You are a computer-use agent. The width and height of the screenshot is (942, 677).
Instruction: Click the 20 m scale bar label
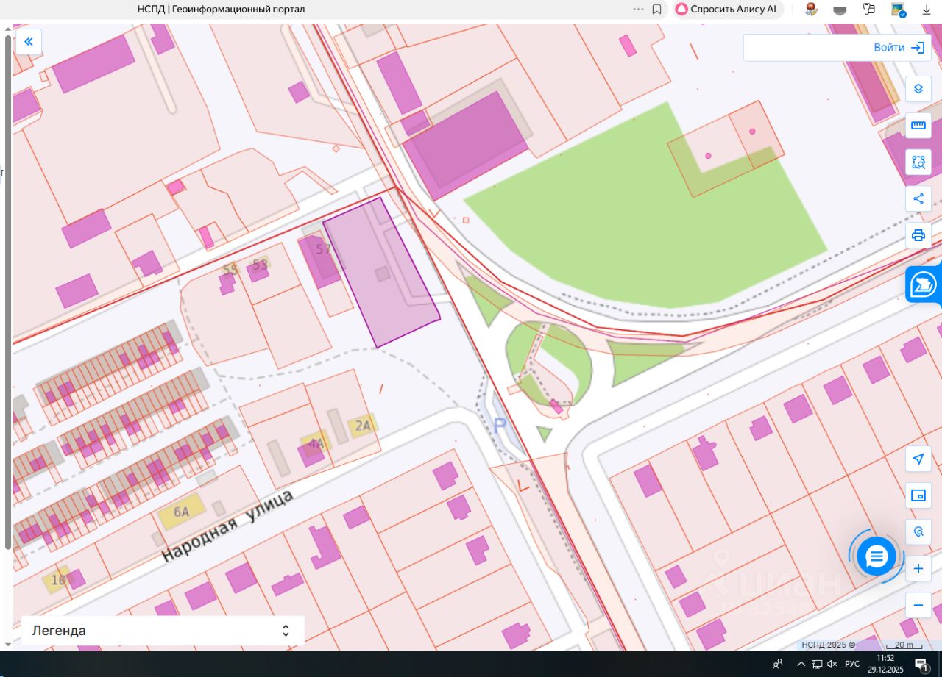click(904, 645)
